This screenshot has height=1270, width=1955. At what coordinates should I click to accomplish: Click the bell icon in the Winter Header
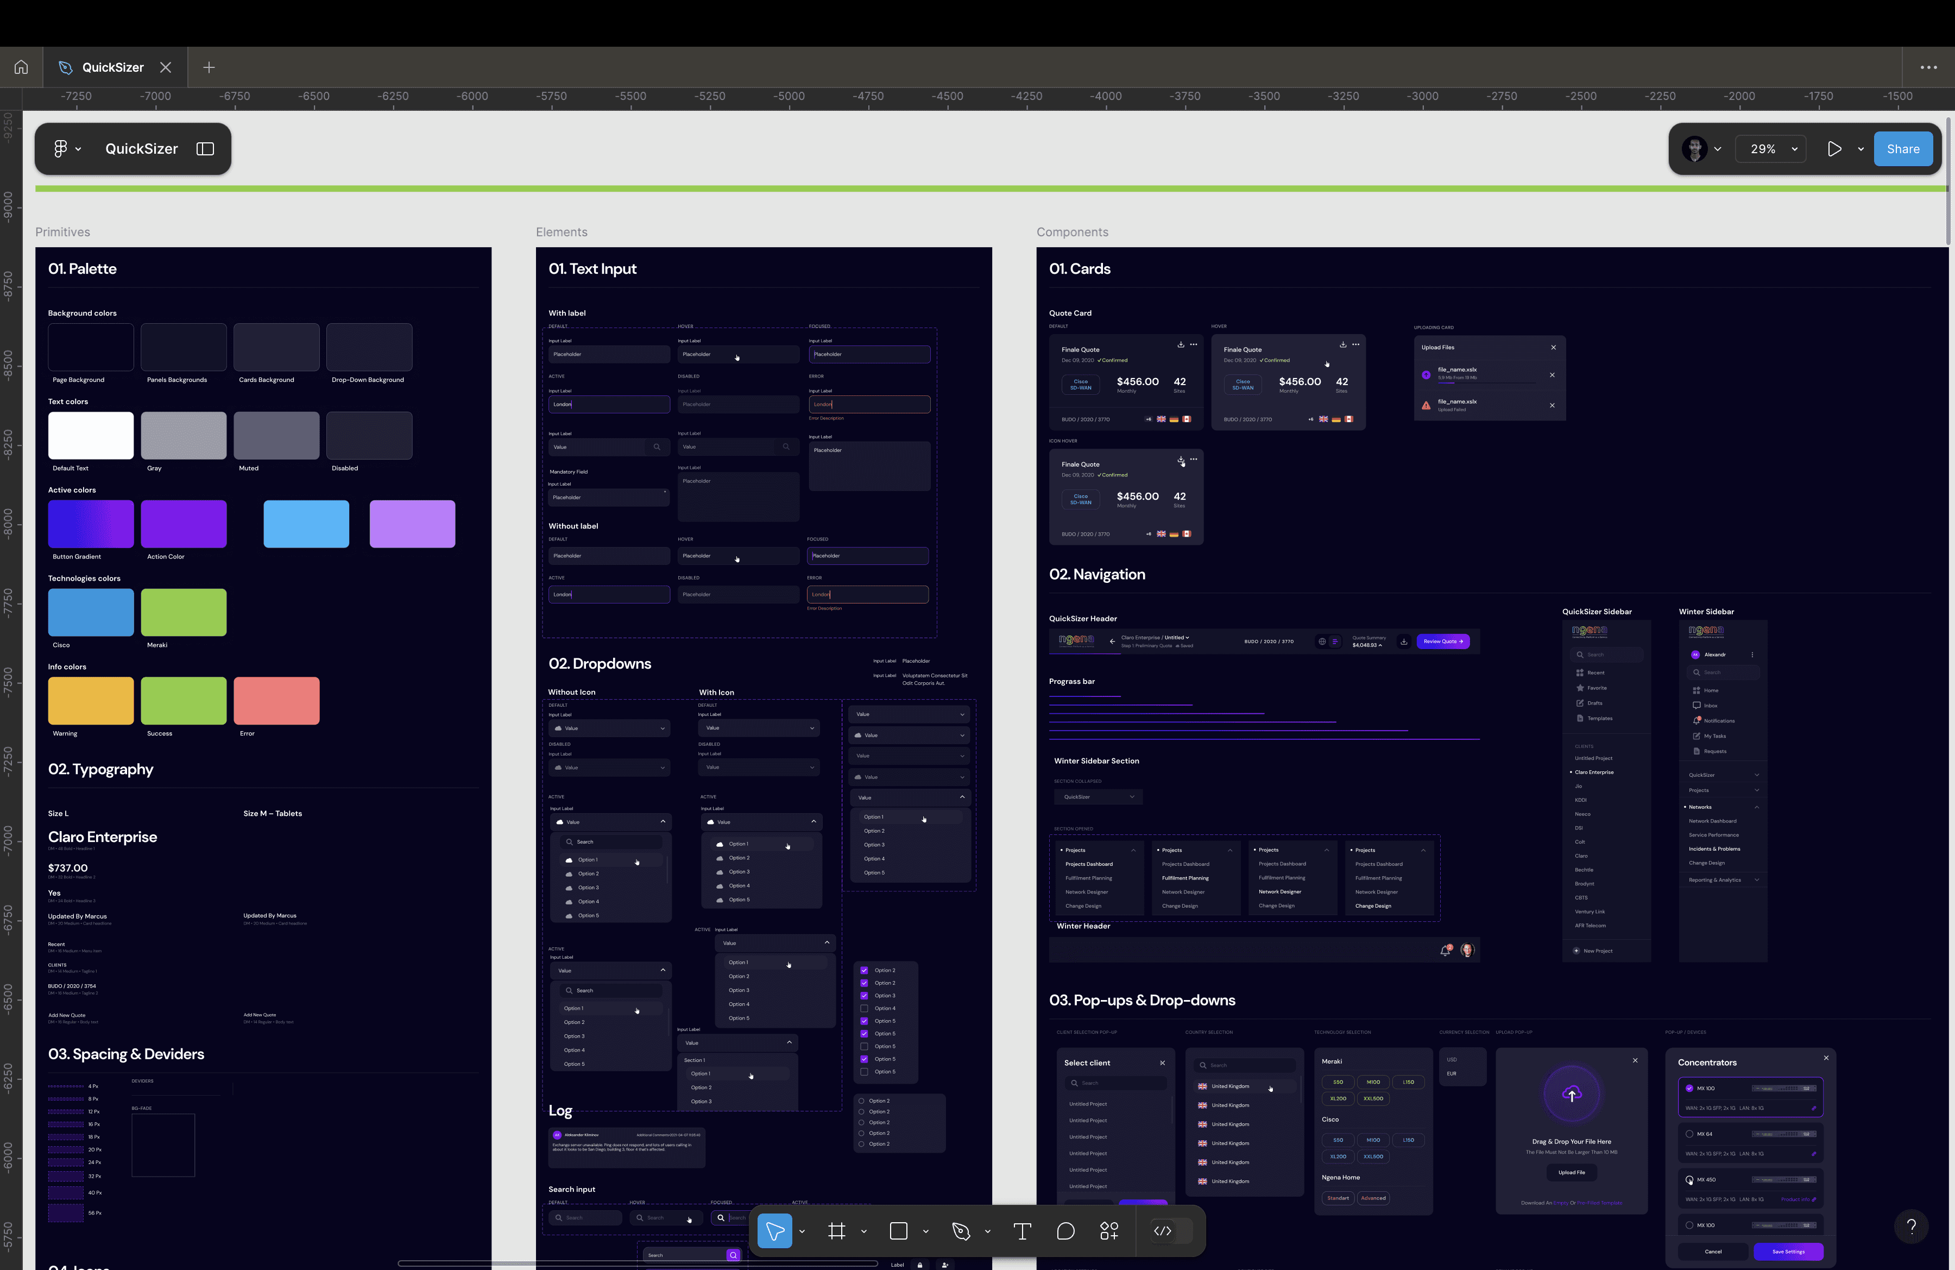(1445, 951)
